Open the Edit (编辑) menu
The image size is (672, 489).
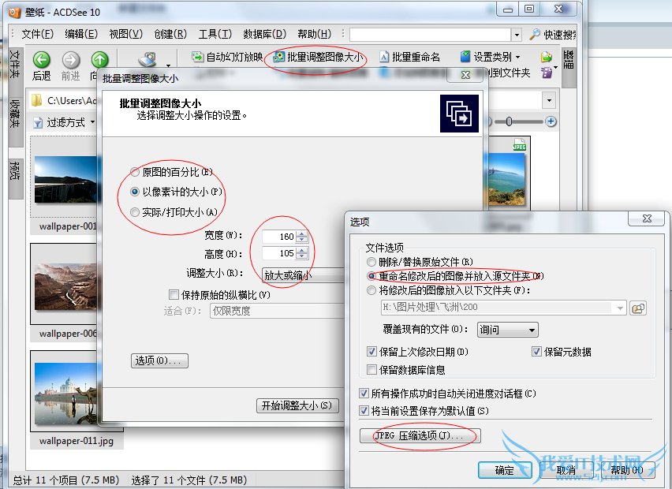(81, 34)
